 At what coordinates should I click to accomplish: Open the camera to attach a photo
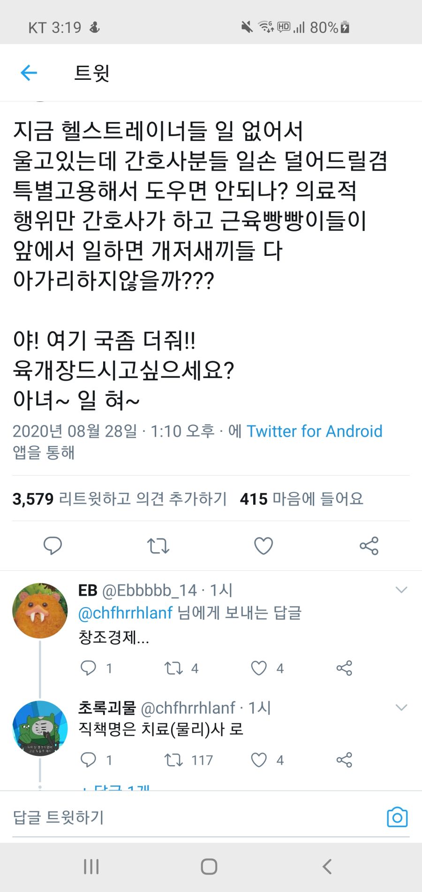(396, 817)
